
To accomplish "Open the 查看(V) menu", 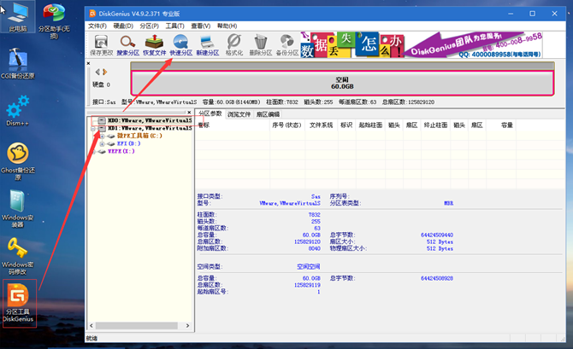I will click(201, 26).
